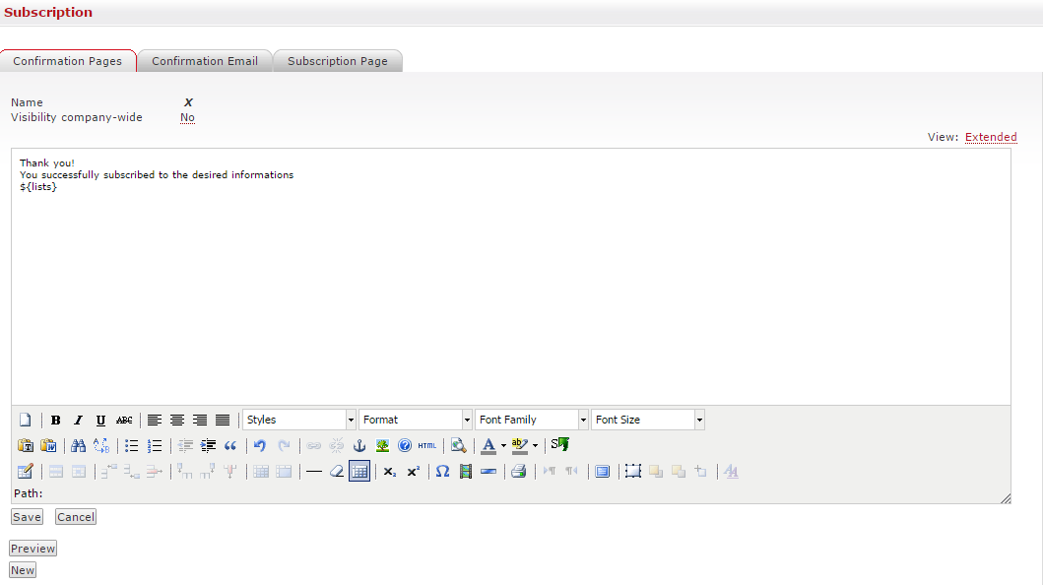Toggle strikethrough text formatting
Image resolution: width=1043 pixels, height=585 pixels.
click(x=124, y=421)
